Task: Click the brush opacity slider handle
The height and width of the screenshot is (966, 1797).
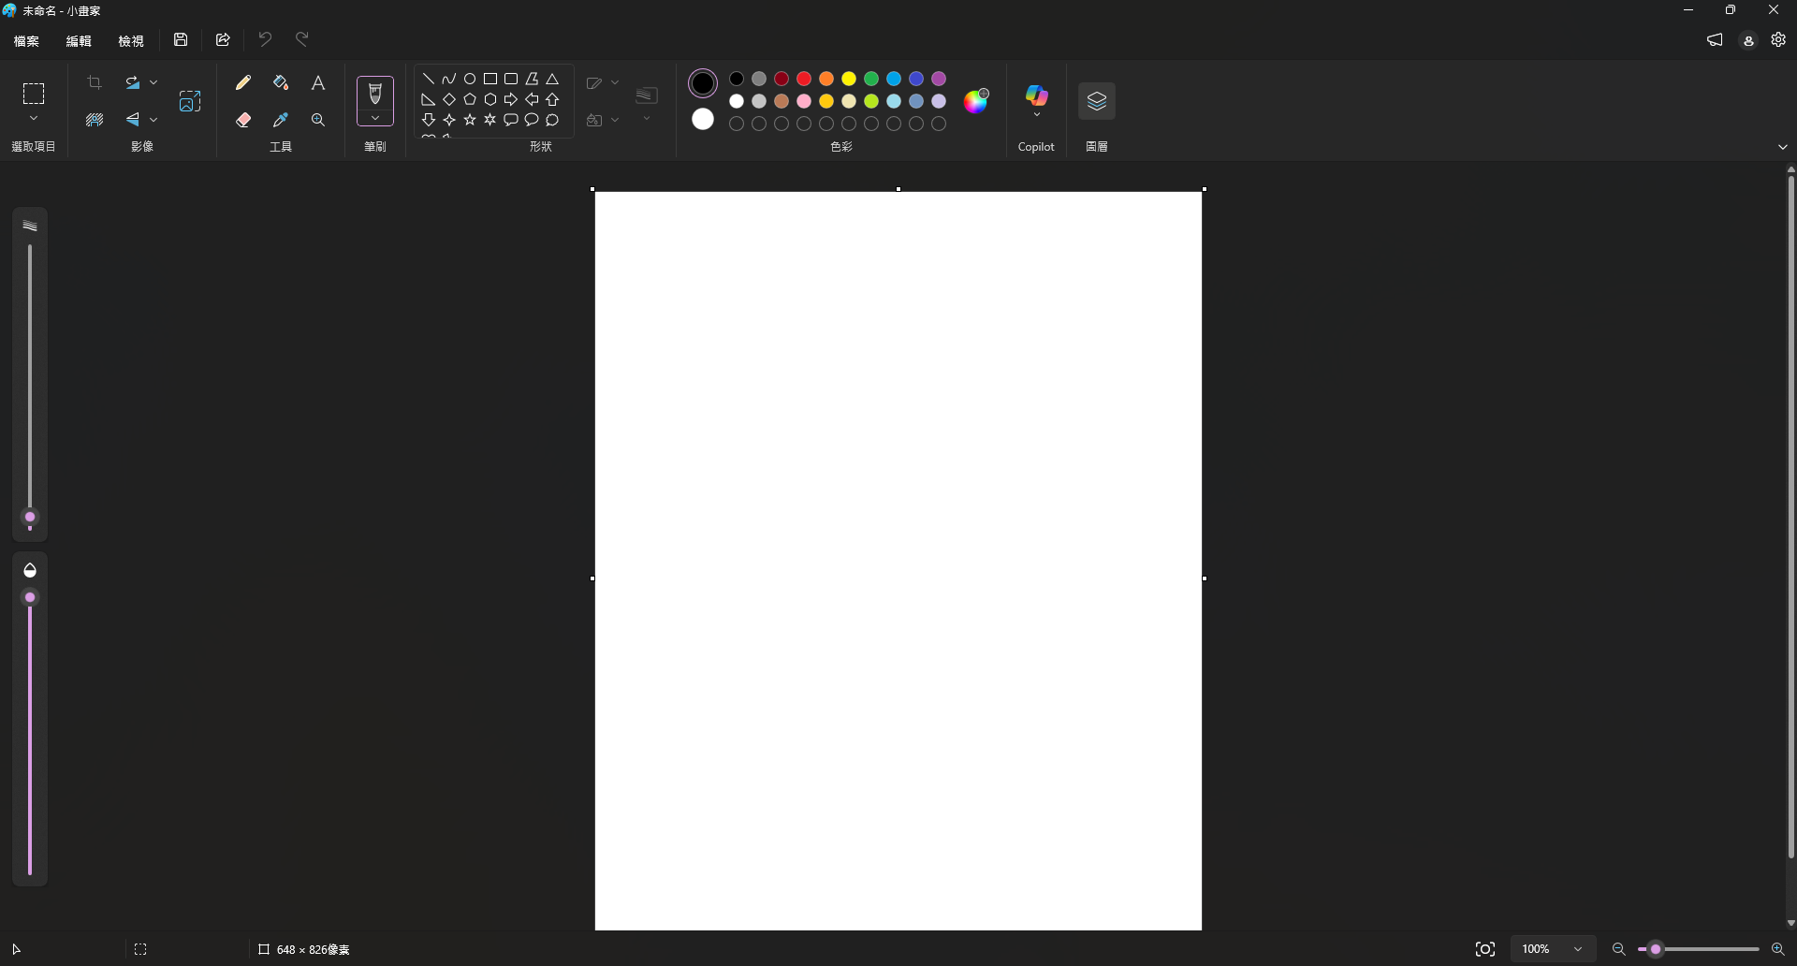Action: pyautogui.click(x=30, y=597)
